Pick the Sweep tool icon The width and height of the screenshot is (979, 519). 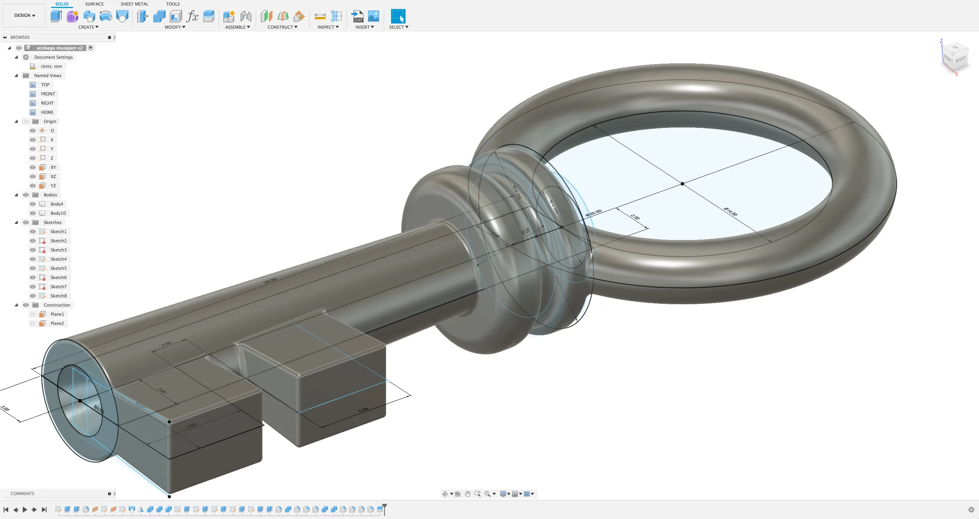tap(106, 16)
